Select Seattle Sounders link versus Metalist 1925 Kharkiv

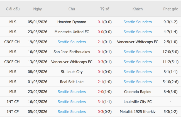coord(72,112)
